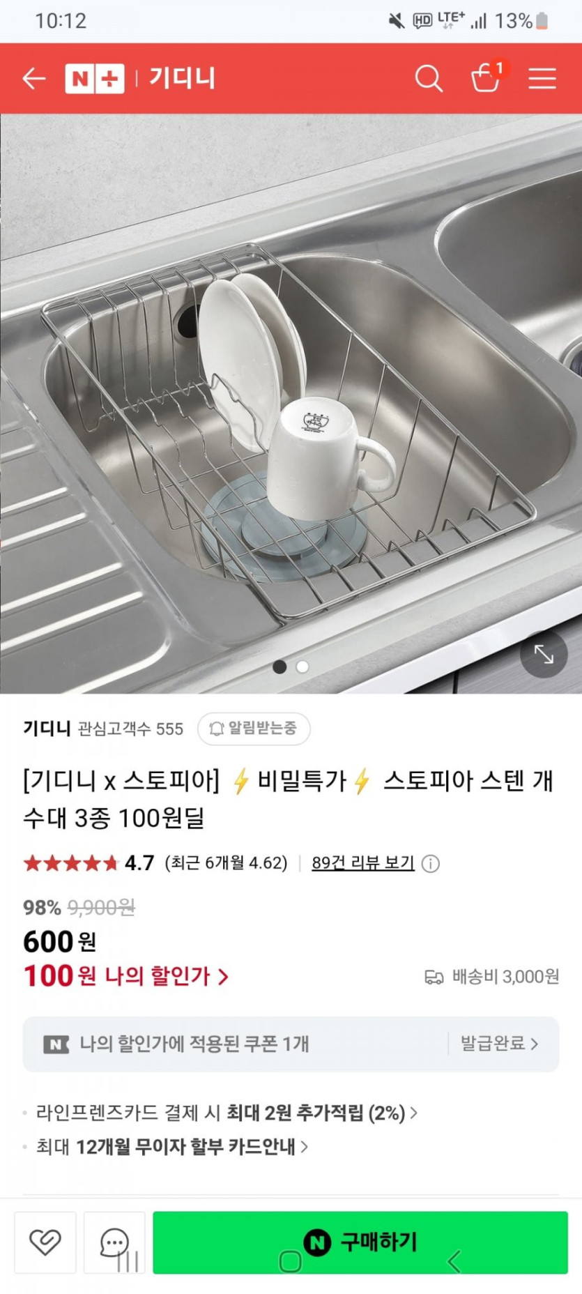Open the shopping cart icon
Viewport: 582px width, 1294px height.
coord(487,77)
